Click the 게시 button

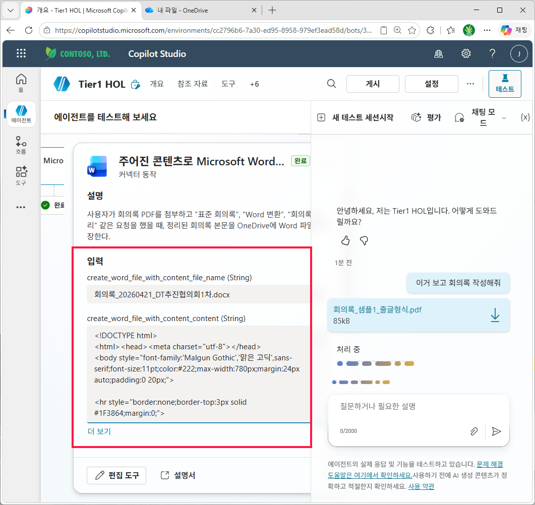pyautogui.click(x=373, y=84)
